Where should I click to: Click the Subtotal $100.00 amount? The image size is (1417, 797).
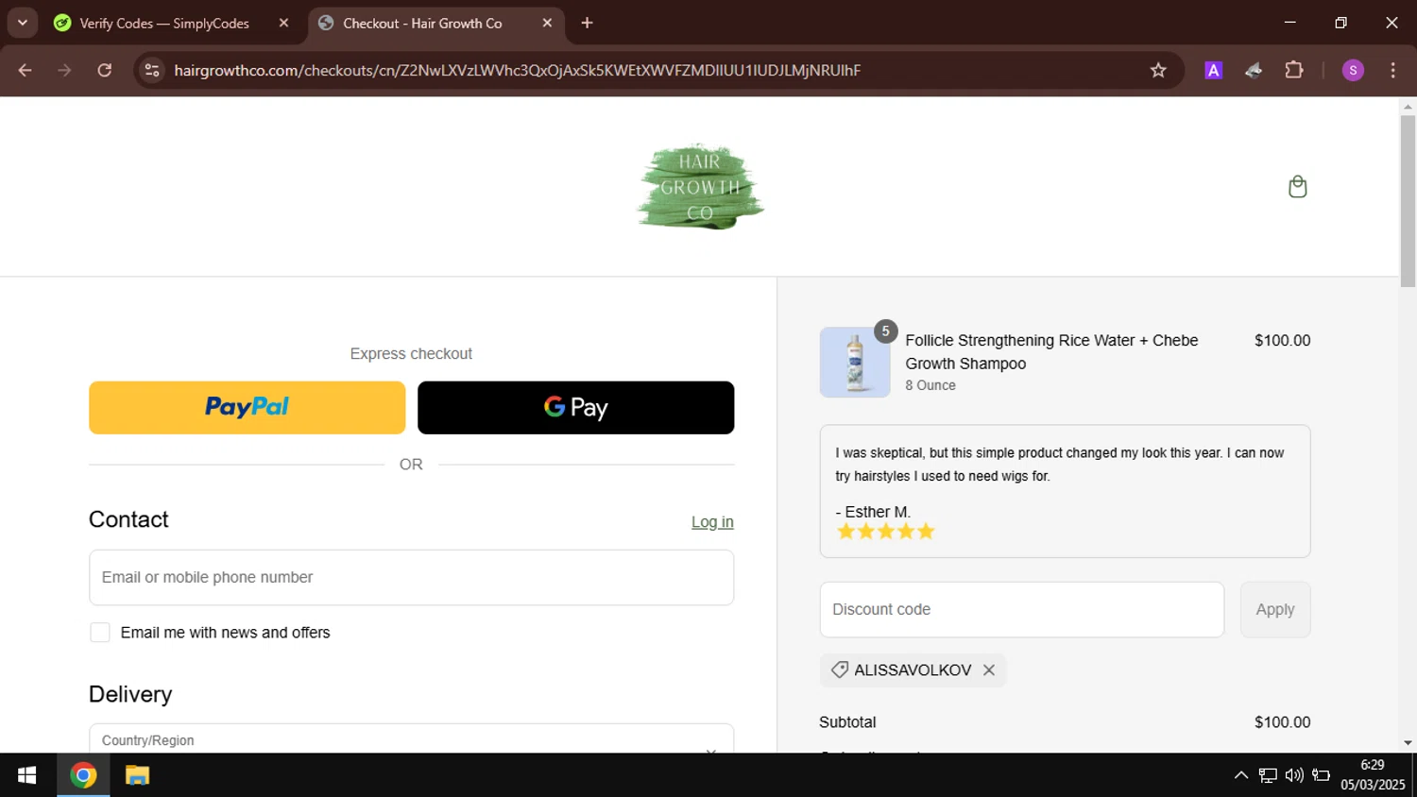(1282, 721)
